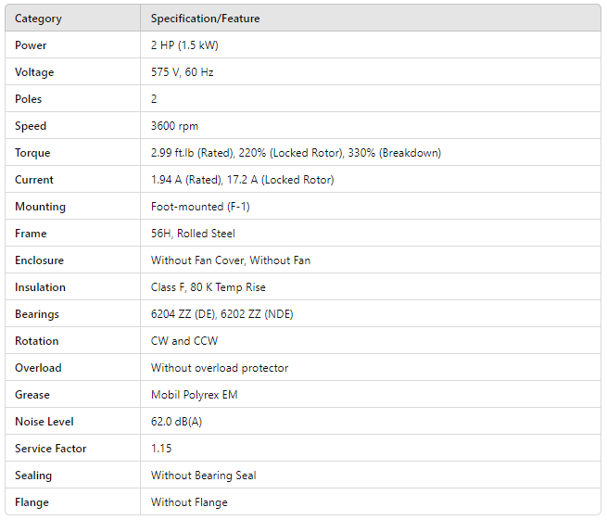This screenshot has height=520, width=607.
Task: Click the '2 HP (1.5 kW)' value
Action: (x=184, y=45)
